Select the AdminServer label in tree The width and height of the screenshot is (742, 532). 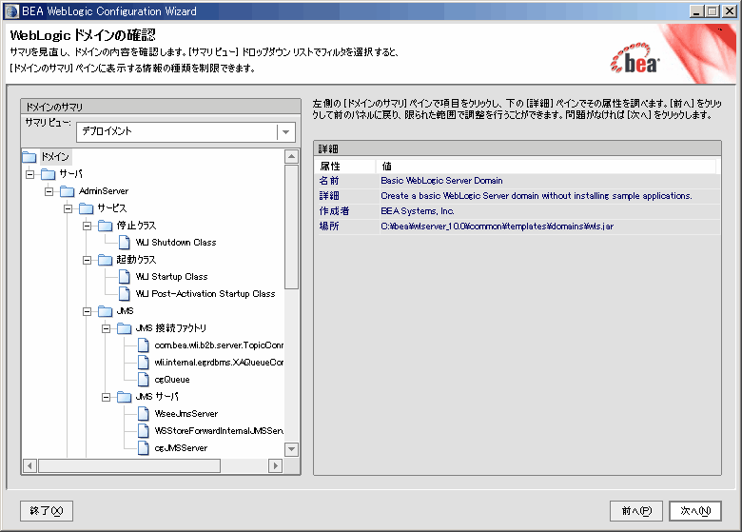[x=104, y=191]
